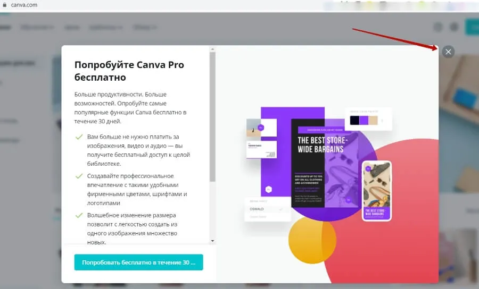
Task: Click the heading 'Попробуйте Canva Pro бесплатно'
Action: tap(129, 71)
